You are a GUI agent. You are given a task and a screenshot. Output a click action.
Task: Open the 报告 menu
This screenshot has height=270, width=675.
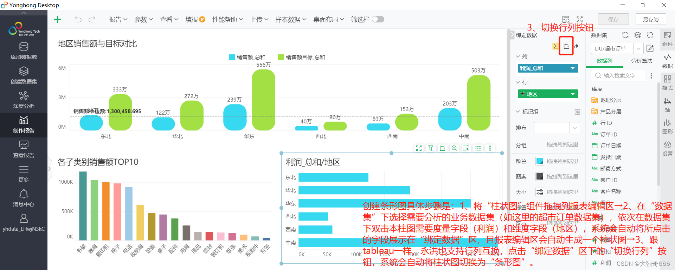click(118, 19)
